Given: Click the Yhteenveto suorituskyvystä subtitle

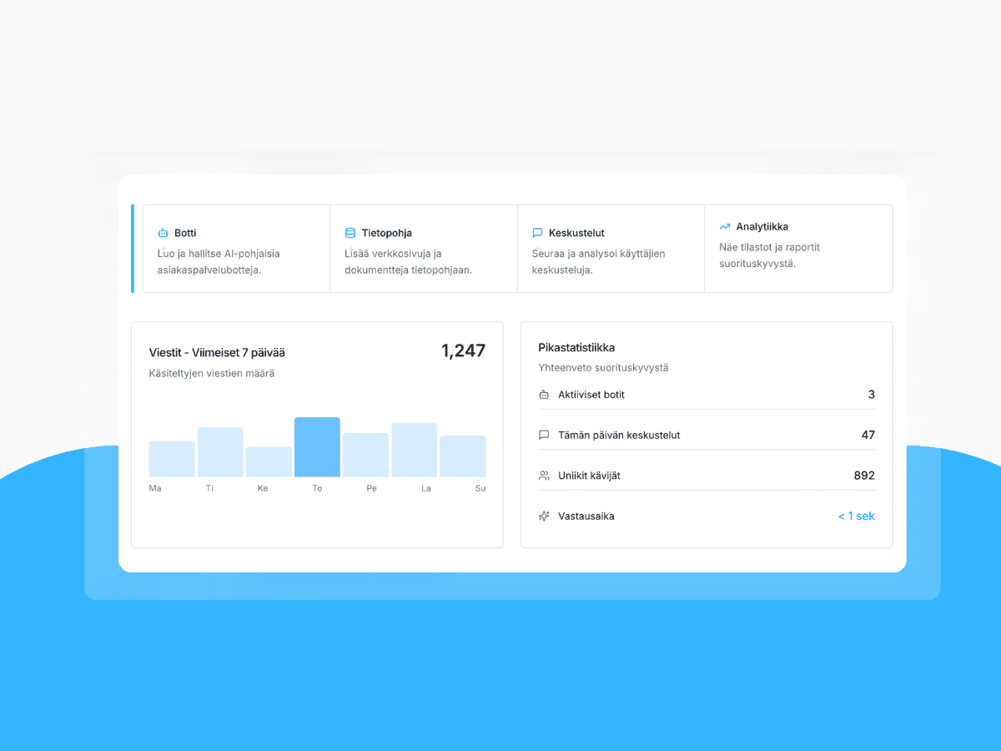Looking at the screenshot, I should [603, 368].
